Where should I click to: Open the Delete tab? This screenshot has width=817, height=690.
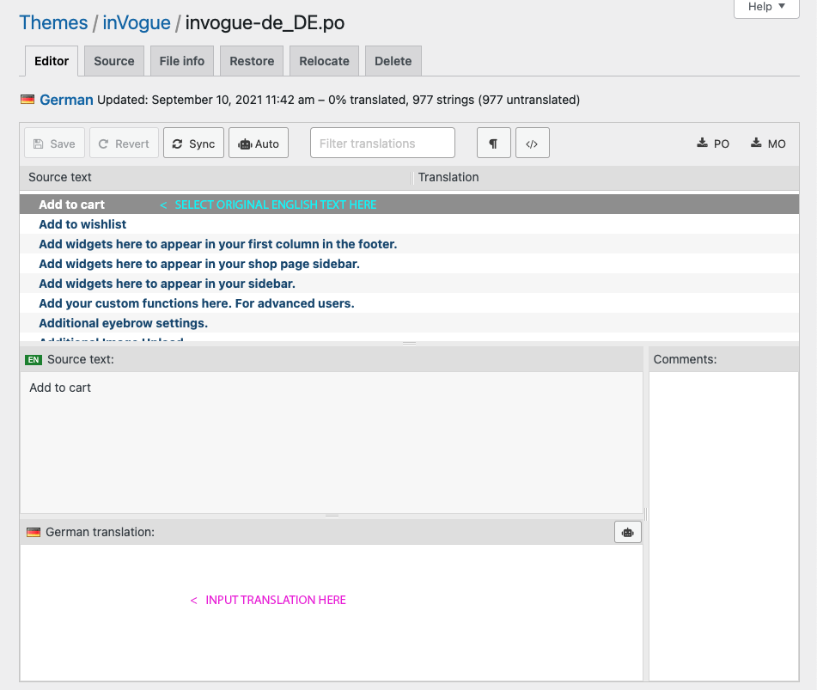tap(393, 61)
